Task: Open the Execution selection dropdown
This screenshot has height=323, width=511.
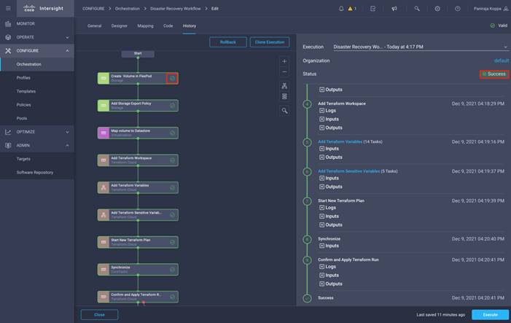Action: point(421,47)
